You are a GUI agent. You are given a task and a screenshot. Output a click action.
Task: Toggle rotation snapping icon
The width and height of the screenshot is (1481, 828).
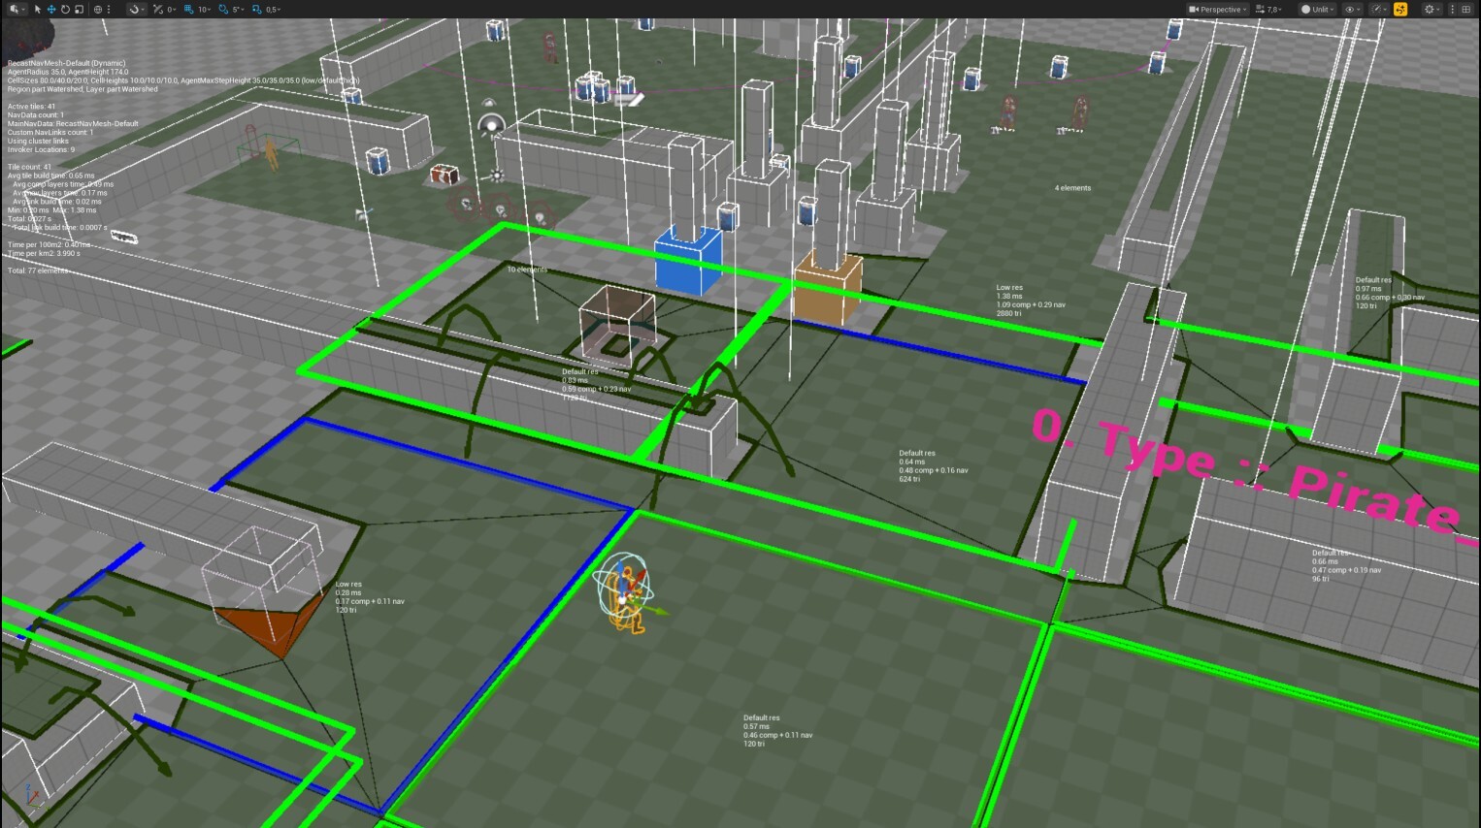223,10
